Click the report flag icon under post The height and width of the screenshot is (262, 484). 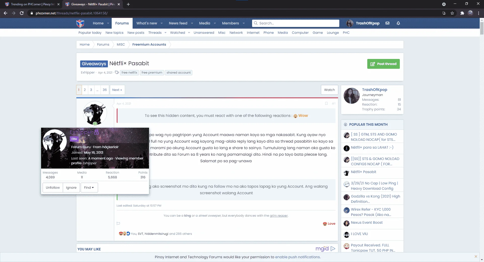[x=118, y=223]
